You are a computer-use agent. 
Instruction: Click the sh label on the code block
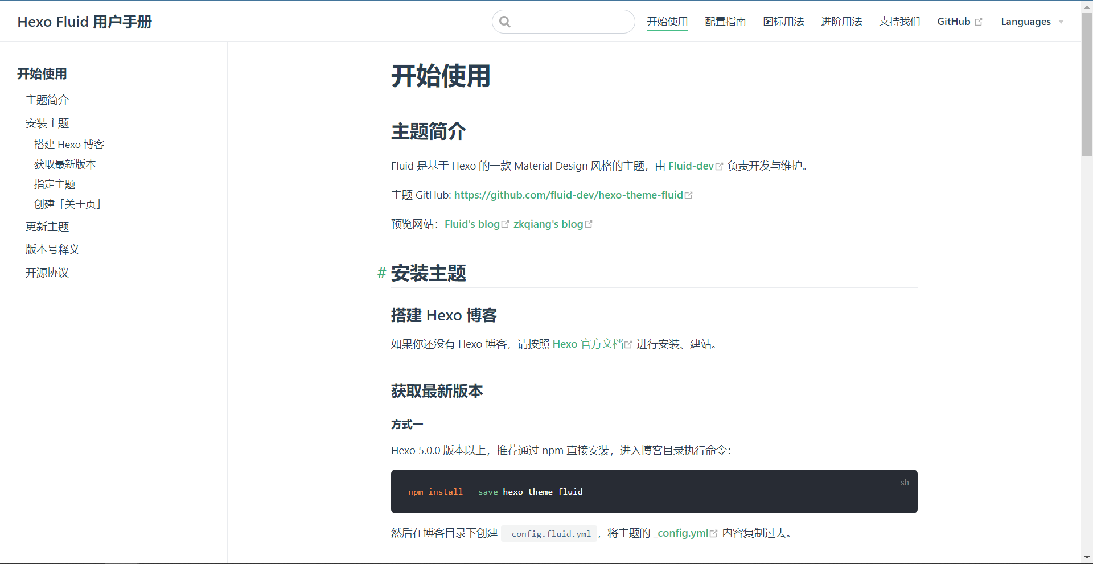point(905,483)
